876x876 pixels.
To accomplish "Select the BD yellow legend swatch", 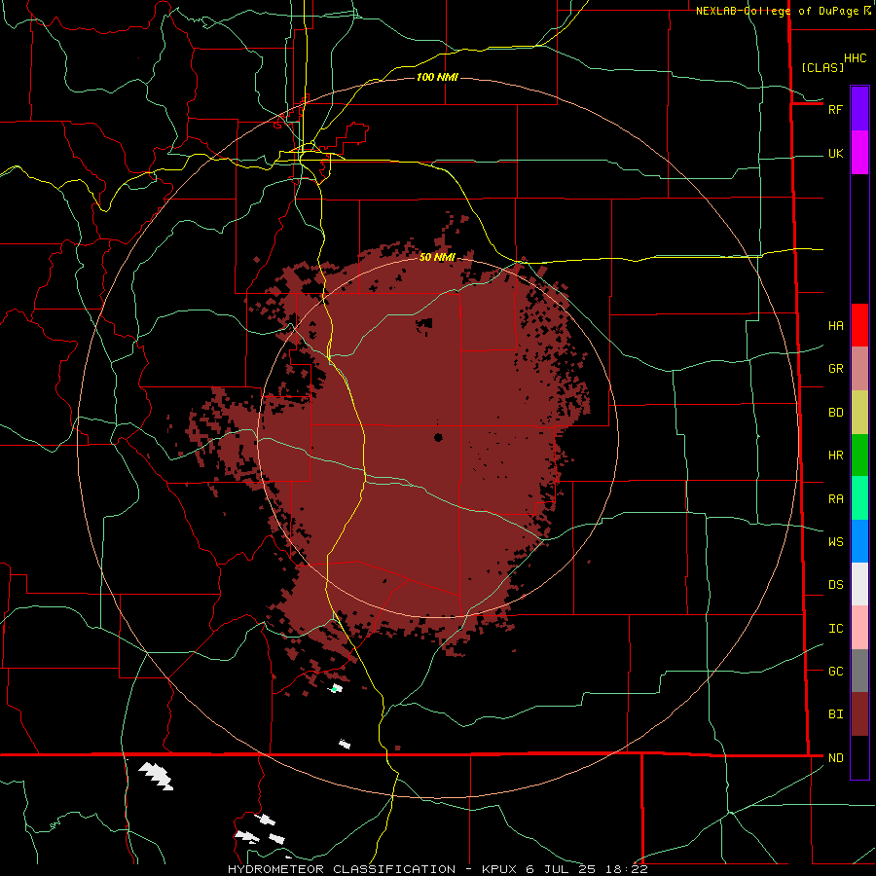I will pos(859,413).
